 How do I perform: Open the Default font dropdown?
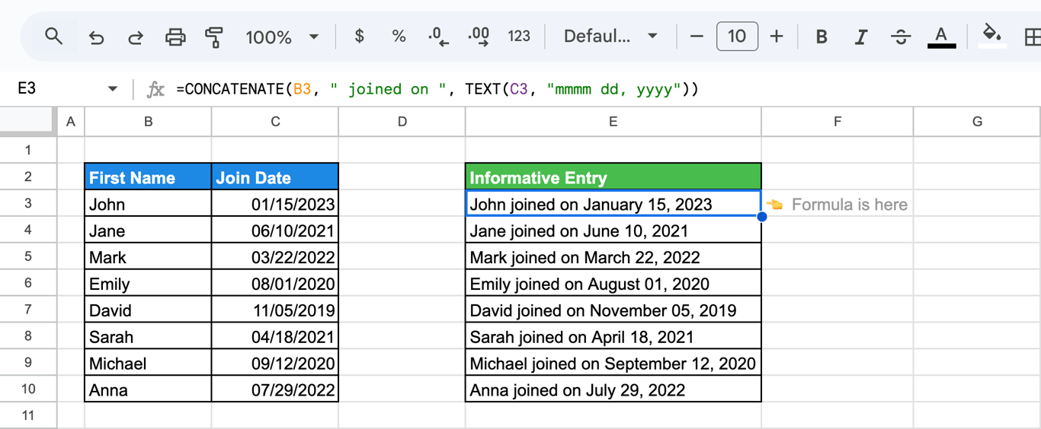coord(610,37)
